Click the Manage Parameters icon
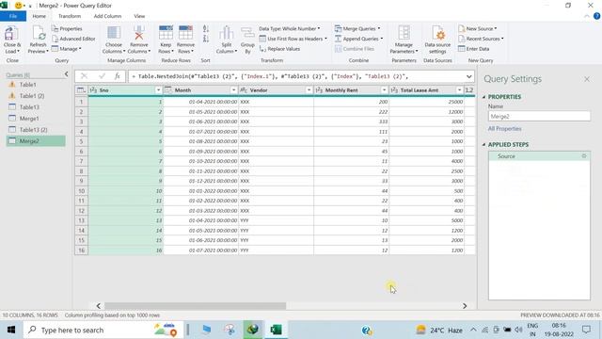This screenshot has width=602, height=339. tap(404, 34)
